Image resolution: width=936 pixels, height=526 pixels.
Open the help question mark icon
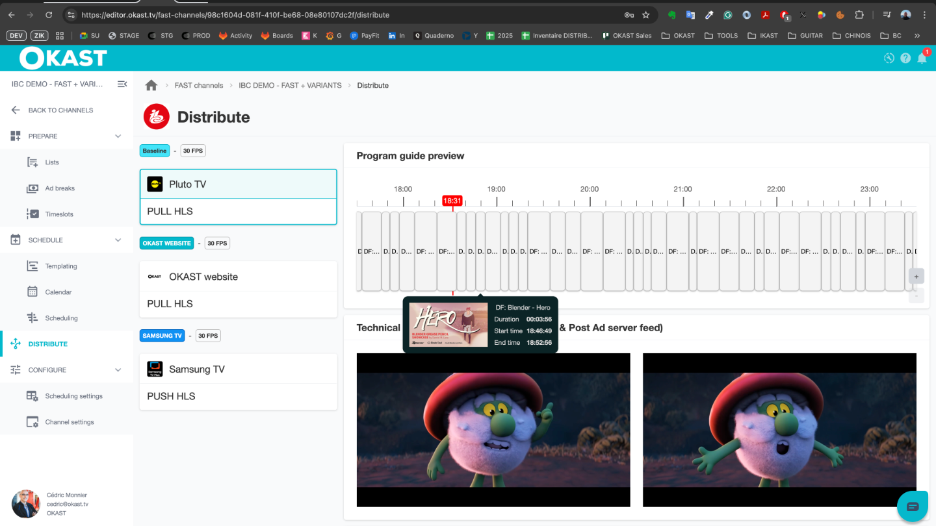(905, 58)
